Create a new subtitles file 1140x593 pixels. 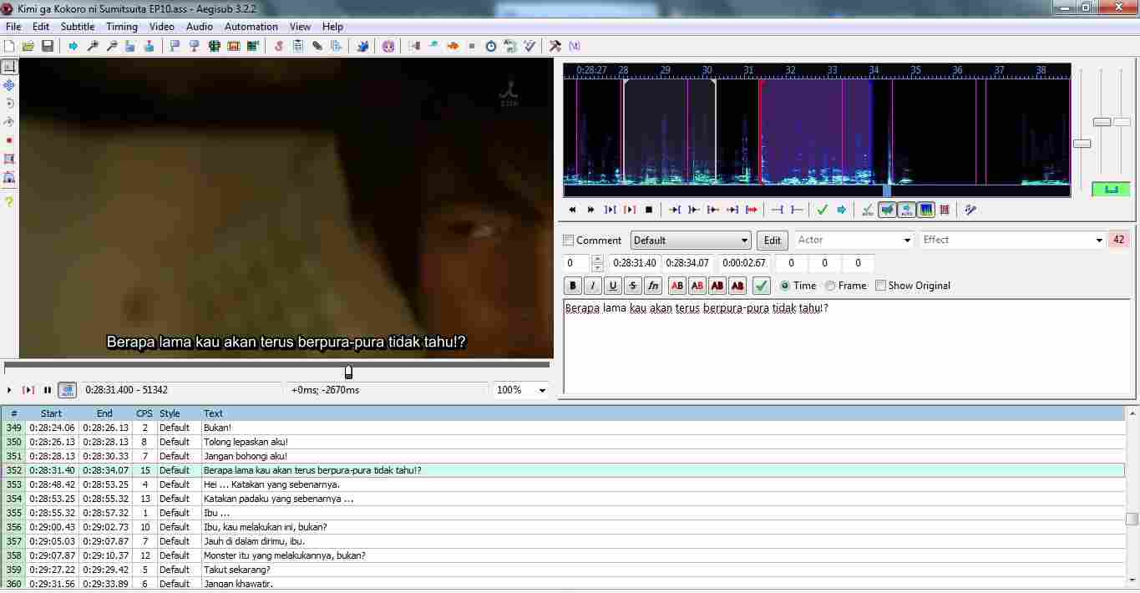(9, 46)
